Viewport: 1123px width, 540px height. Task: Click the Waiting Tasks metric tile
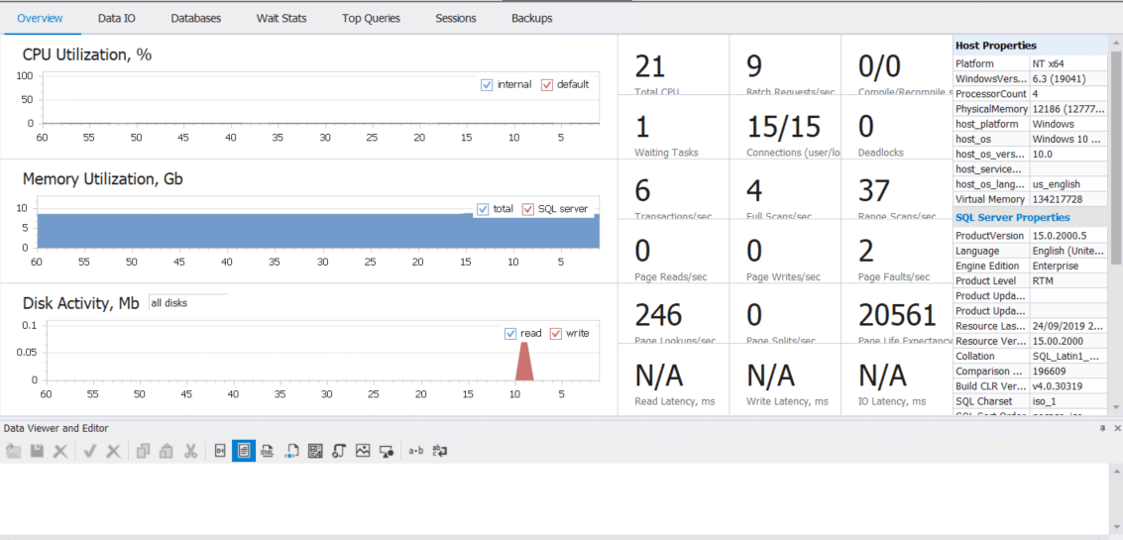(674, 127)
